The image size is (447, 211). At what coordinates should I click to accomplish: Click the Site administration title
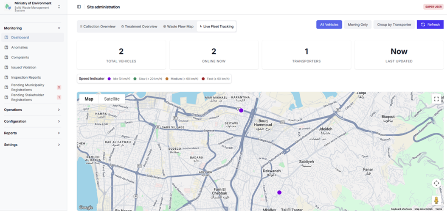(x=104, y=7)
